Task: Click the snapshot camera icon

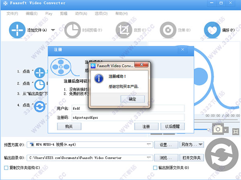Action: (x=218, y=129)
